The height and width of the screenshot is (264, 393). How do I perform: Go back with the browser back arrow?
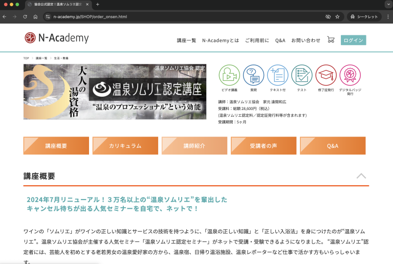point(4,17)
